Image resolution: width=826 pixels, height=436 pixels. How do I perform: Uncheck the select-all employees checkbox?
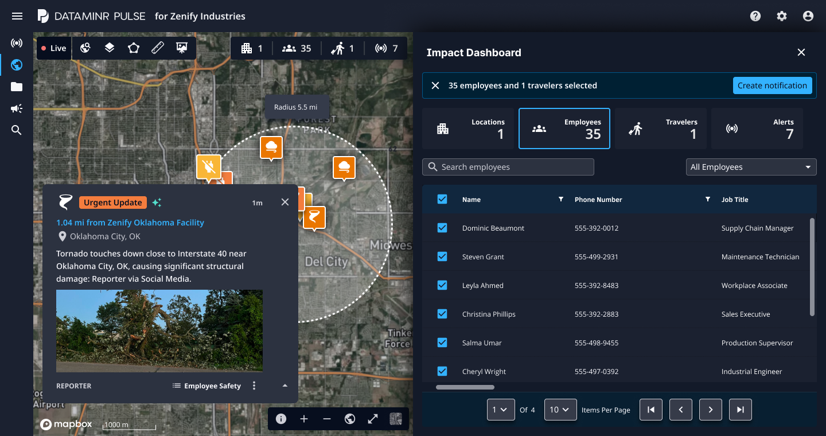[x=442, y=199]
